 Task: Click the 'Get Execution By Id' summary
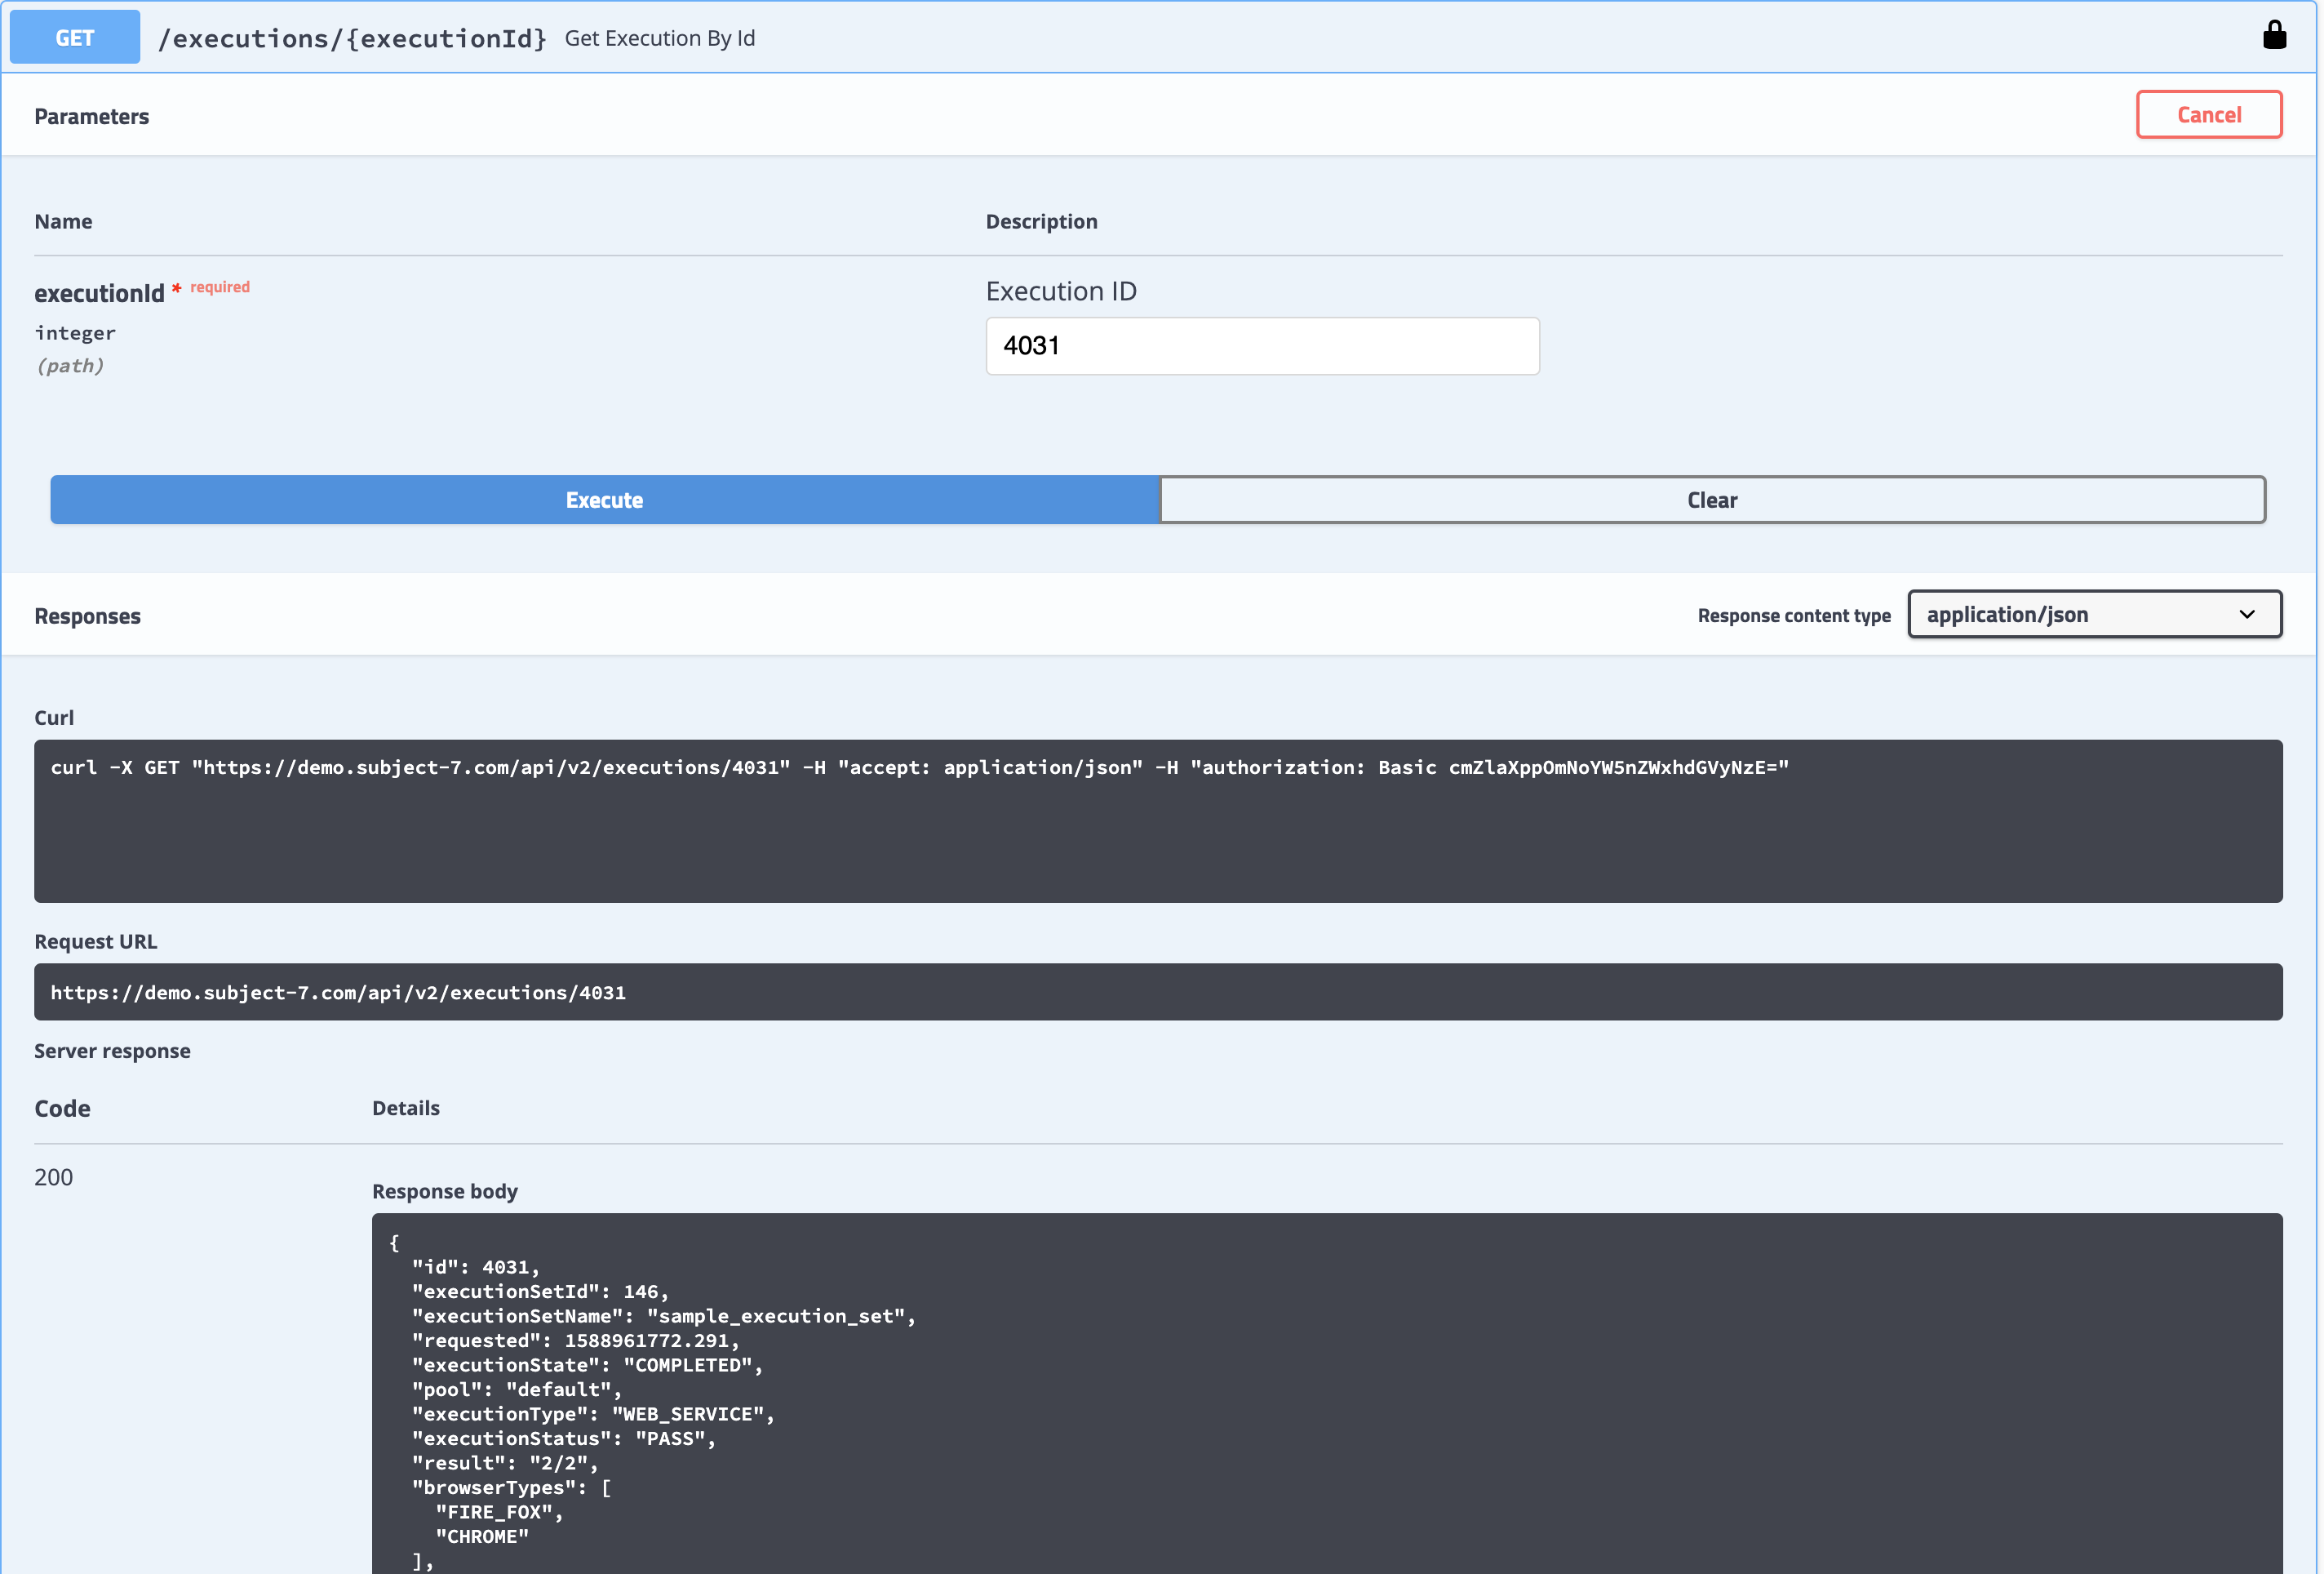tap(659, 38)
